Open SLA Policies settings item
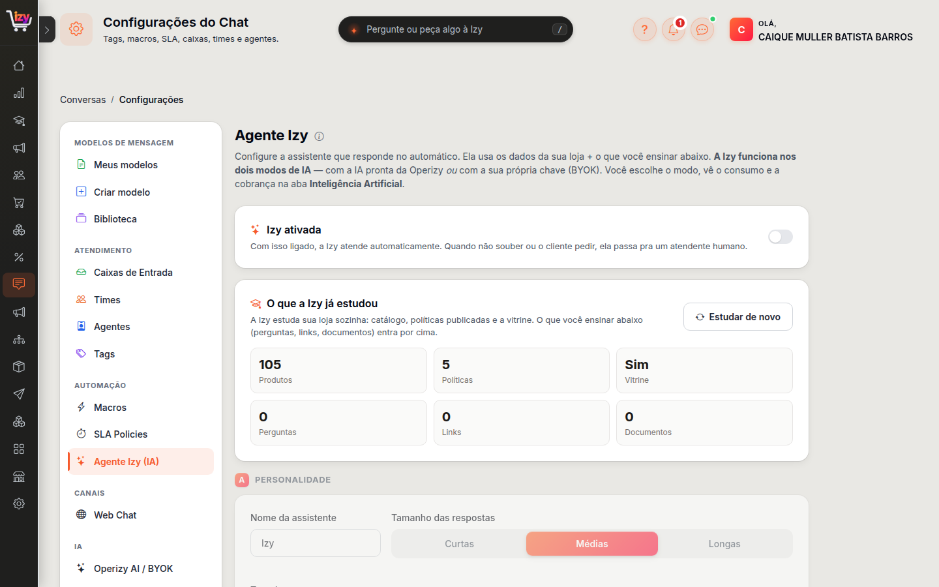 click(141, 434)
